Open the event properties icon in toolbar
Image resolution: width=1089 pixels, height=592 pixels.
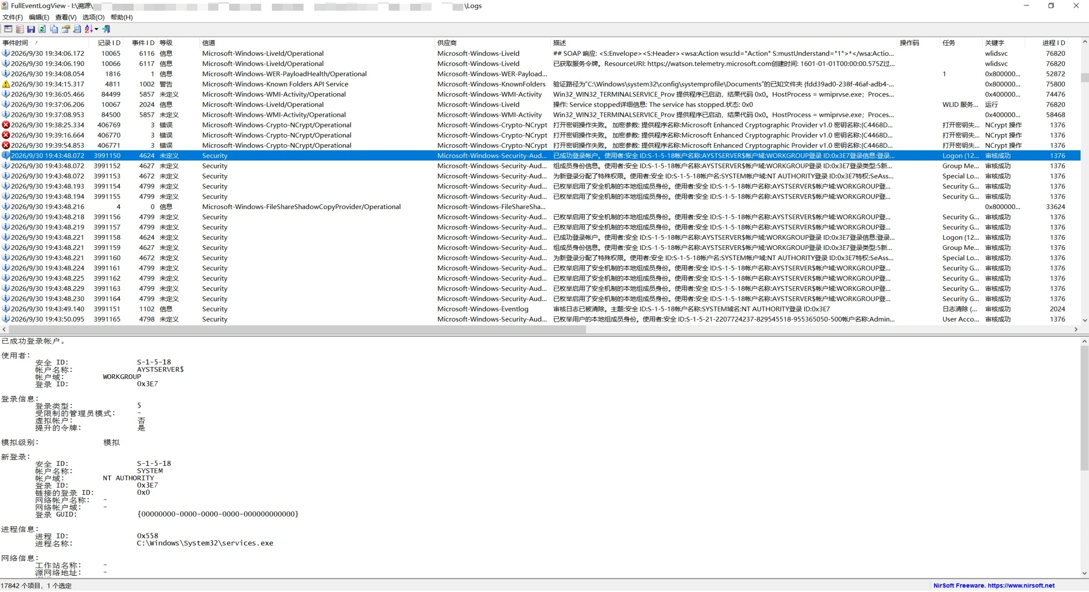pyautogui.click(x=66, y=29)
